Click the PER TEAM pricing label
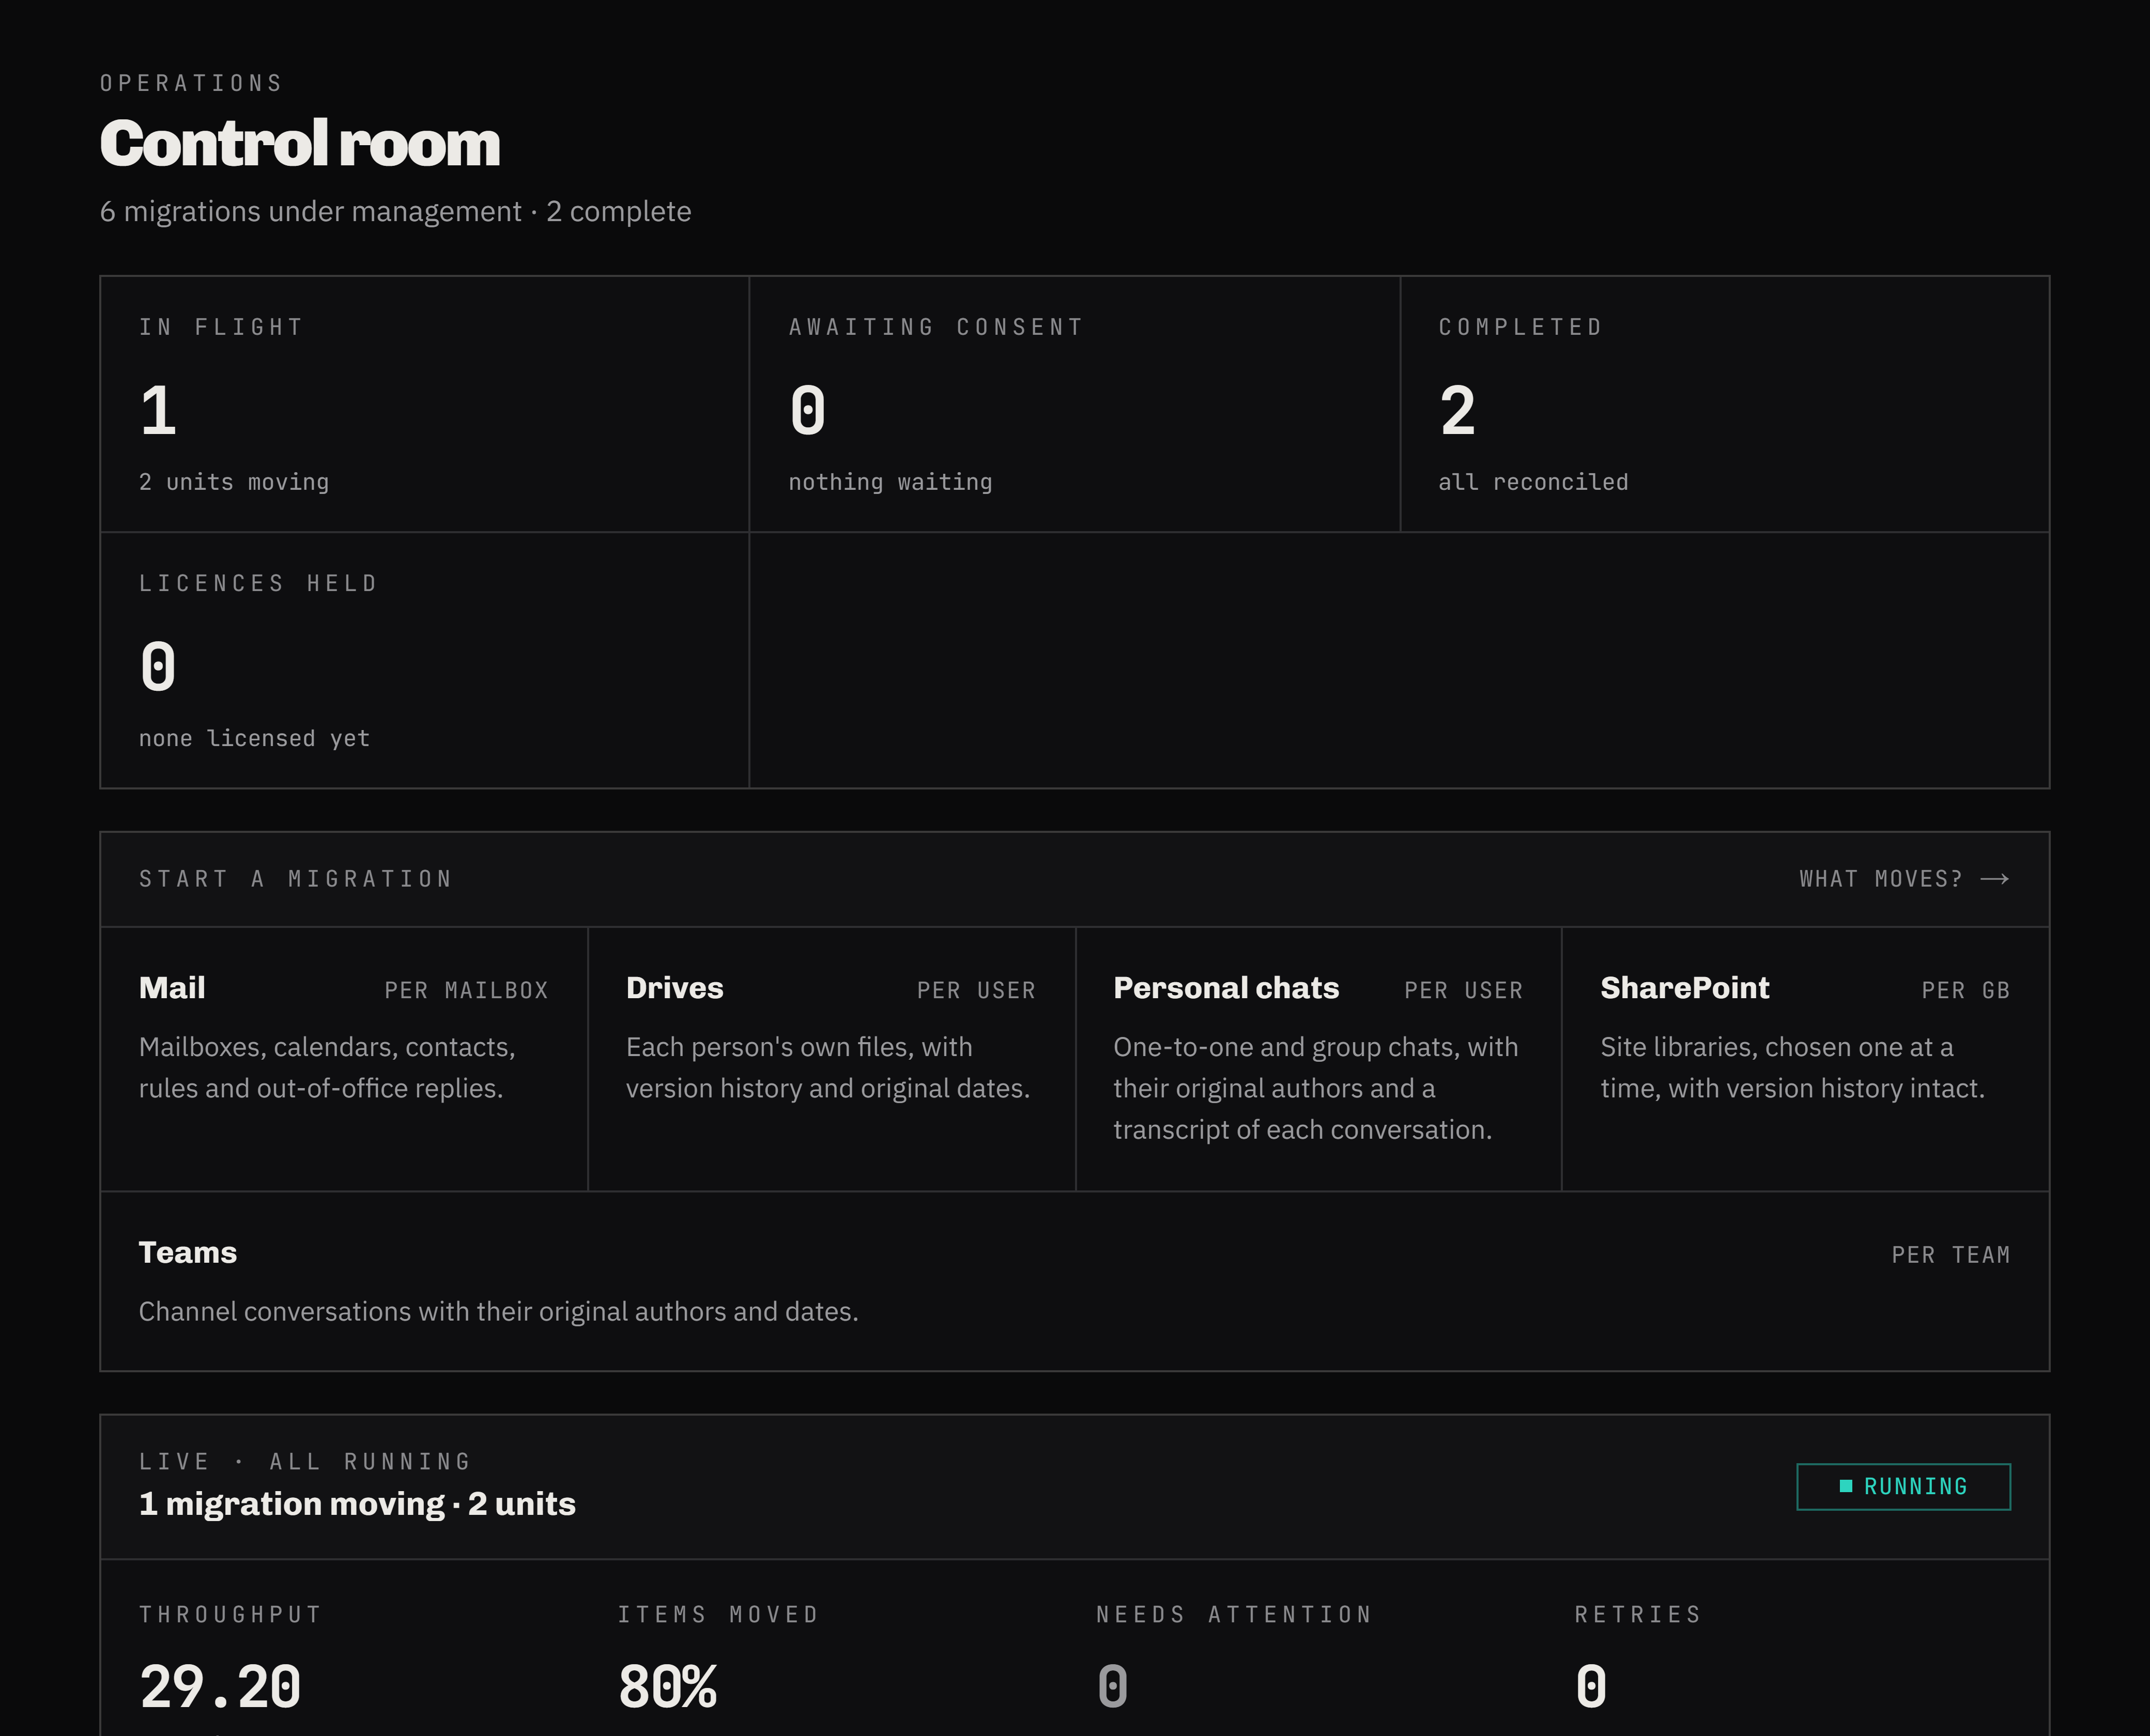Viewport: 2150px width, 1736px height. click(1950, 1254)
